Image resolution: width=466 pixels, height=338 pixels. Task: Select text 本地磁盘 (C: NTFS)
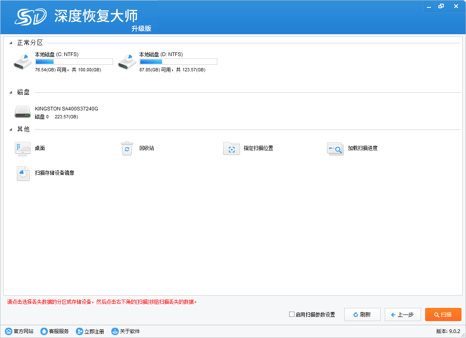pos(56,54)
